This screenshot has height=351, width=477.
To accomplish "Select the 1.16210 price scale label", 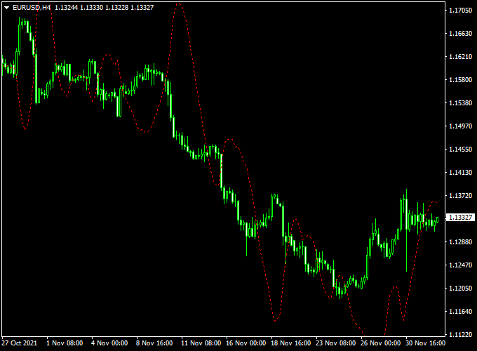I will (x=461, y=57).
